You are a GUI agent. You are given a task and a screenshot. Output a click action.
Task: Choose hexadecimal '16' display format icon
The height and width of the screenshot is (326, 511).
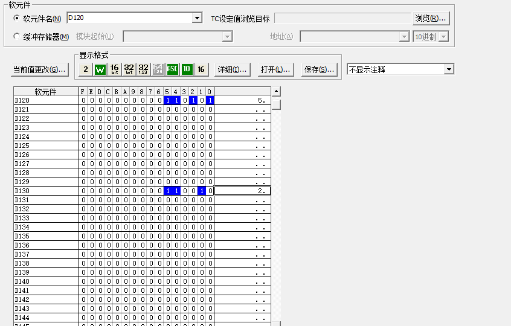coord(201,69)
